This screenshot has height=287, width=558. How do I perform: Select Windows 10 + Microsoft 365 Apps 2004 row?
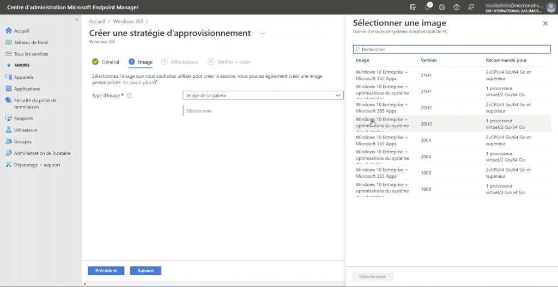click(452, 140)
